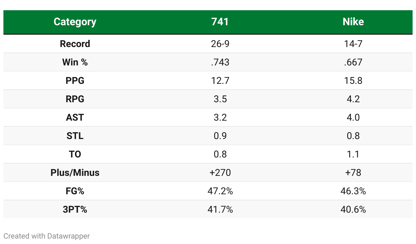Click the Nike column header
Viewport: 416px width, 244px height.
[x=353, y=22]
